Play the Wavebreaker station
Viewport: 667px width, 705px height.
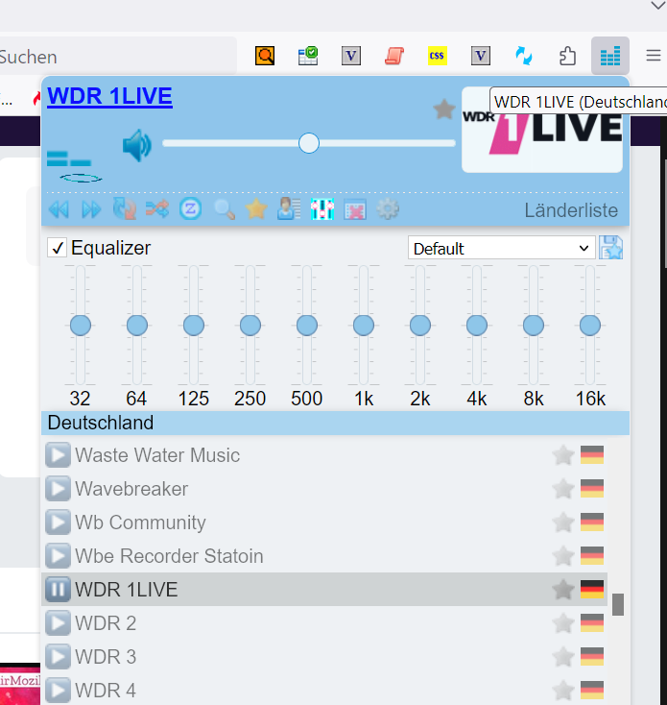(58, 489)
